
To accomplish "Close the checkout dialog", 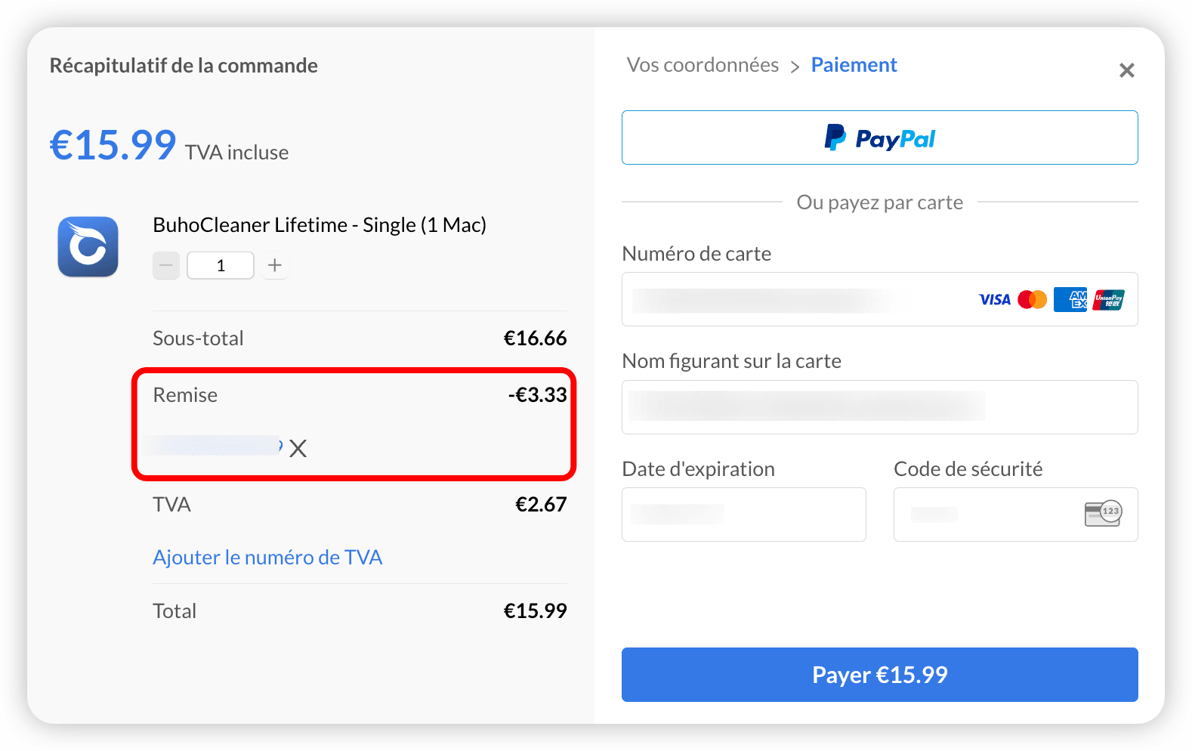I will click(x=1127, y=70).
